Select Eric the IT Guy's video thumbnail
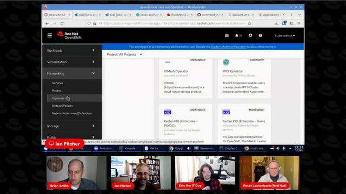Viewport: 346px width, 194px height. pos(205,173)
